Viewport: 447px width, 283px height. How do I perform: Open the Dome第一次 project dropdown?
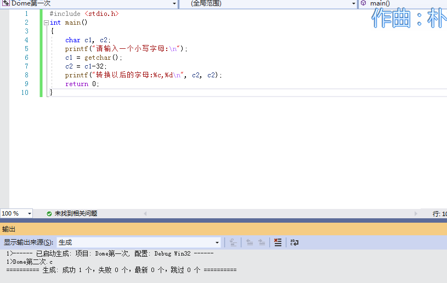click(174, 3)
